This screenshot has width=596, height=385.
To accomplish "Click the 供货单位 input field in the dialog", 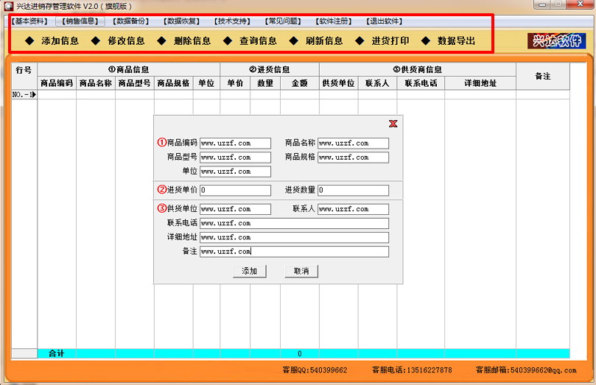I will 235,209.
